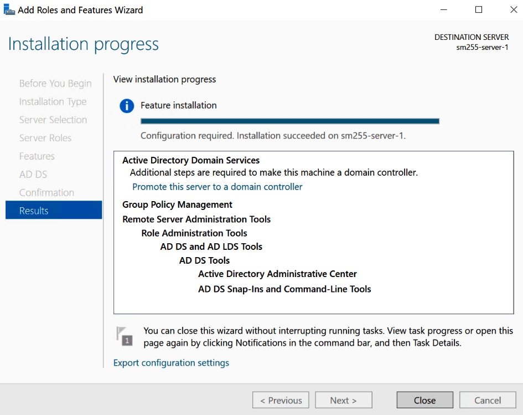
Task: Select the Installation Type step
Action: click(53, 101)
